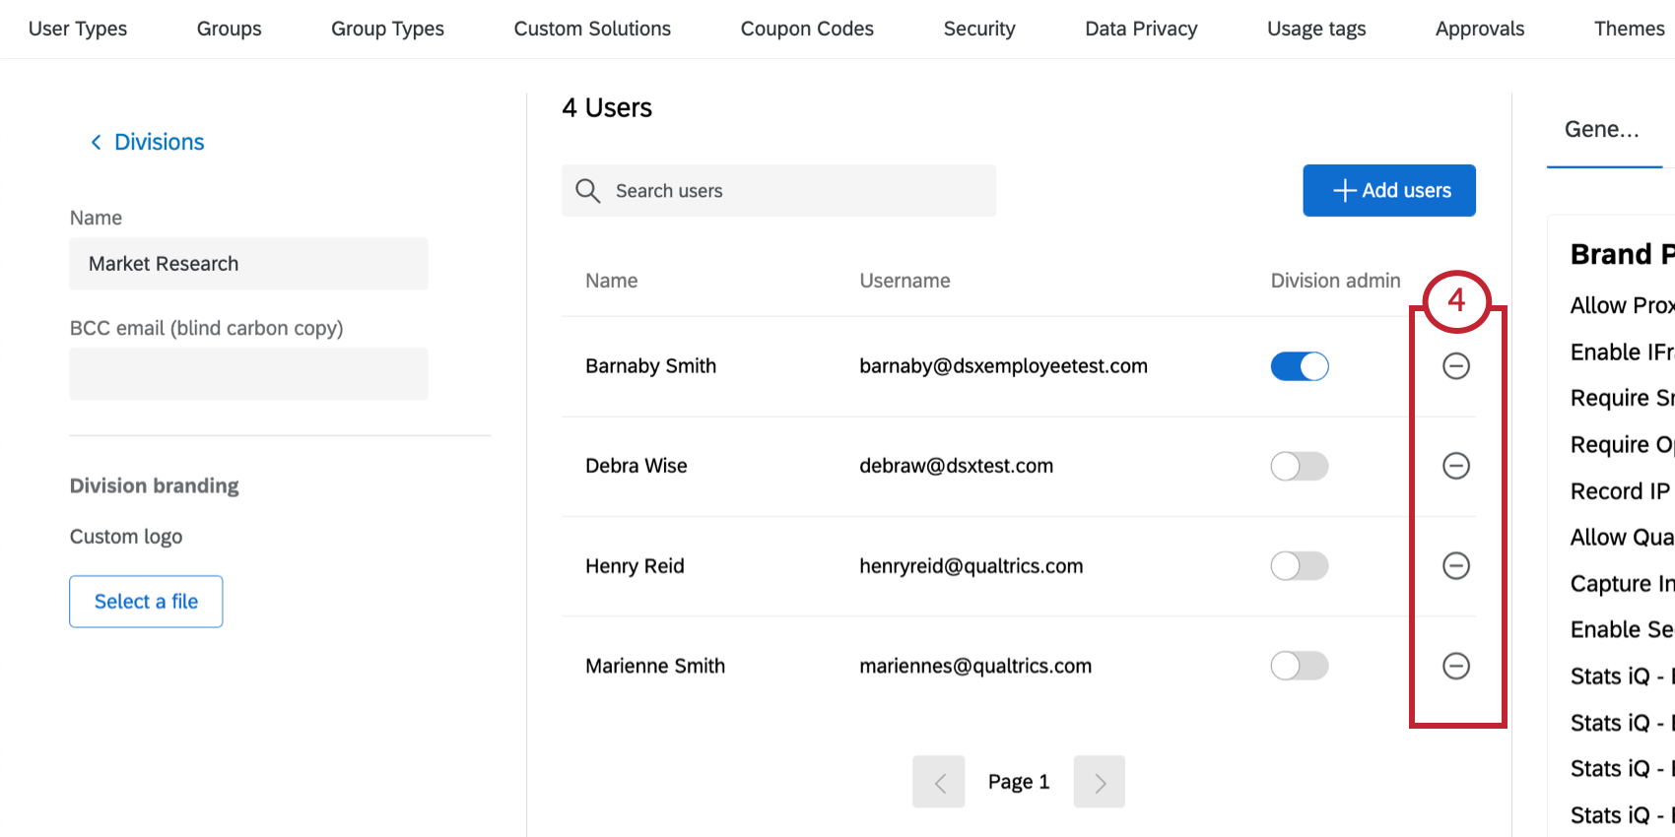Viewport: 1675px width, 837px height.
Task: Click the back chevron beside Divisions
Action: tap(96, 143)
